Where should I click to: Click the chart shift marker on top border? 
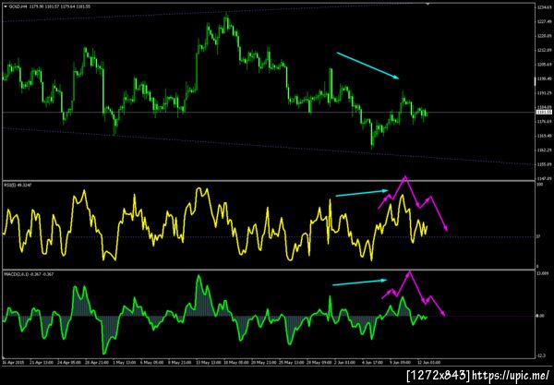428,4
